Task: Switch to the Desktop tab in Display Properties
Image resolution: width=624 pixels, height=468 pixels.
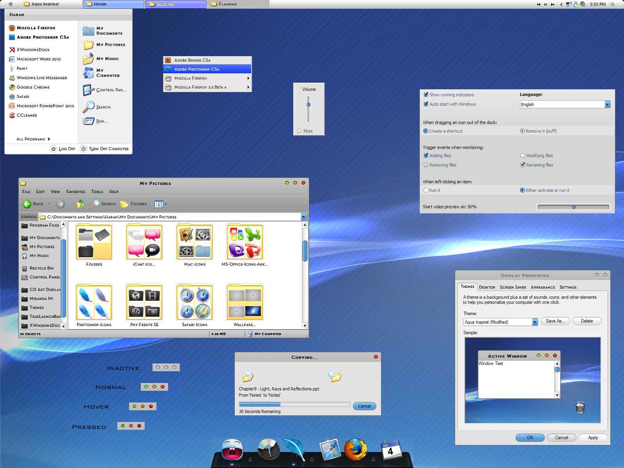Action: pyautogui.click(x=487, y=287)
